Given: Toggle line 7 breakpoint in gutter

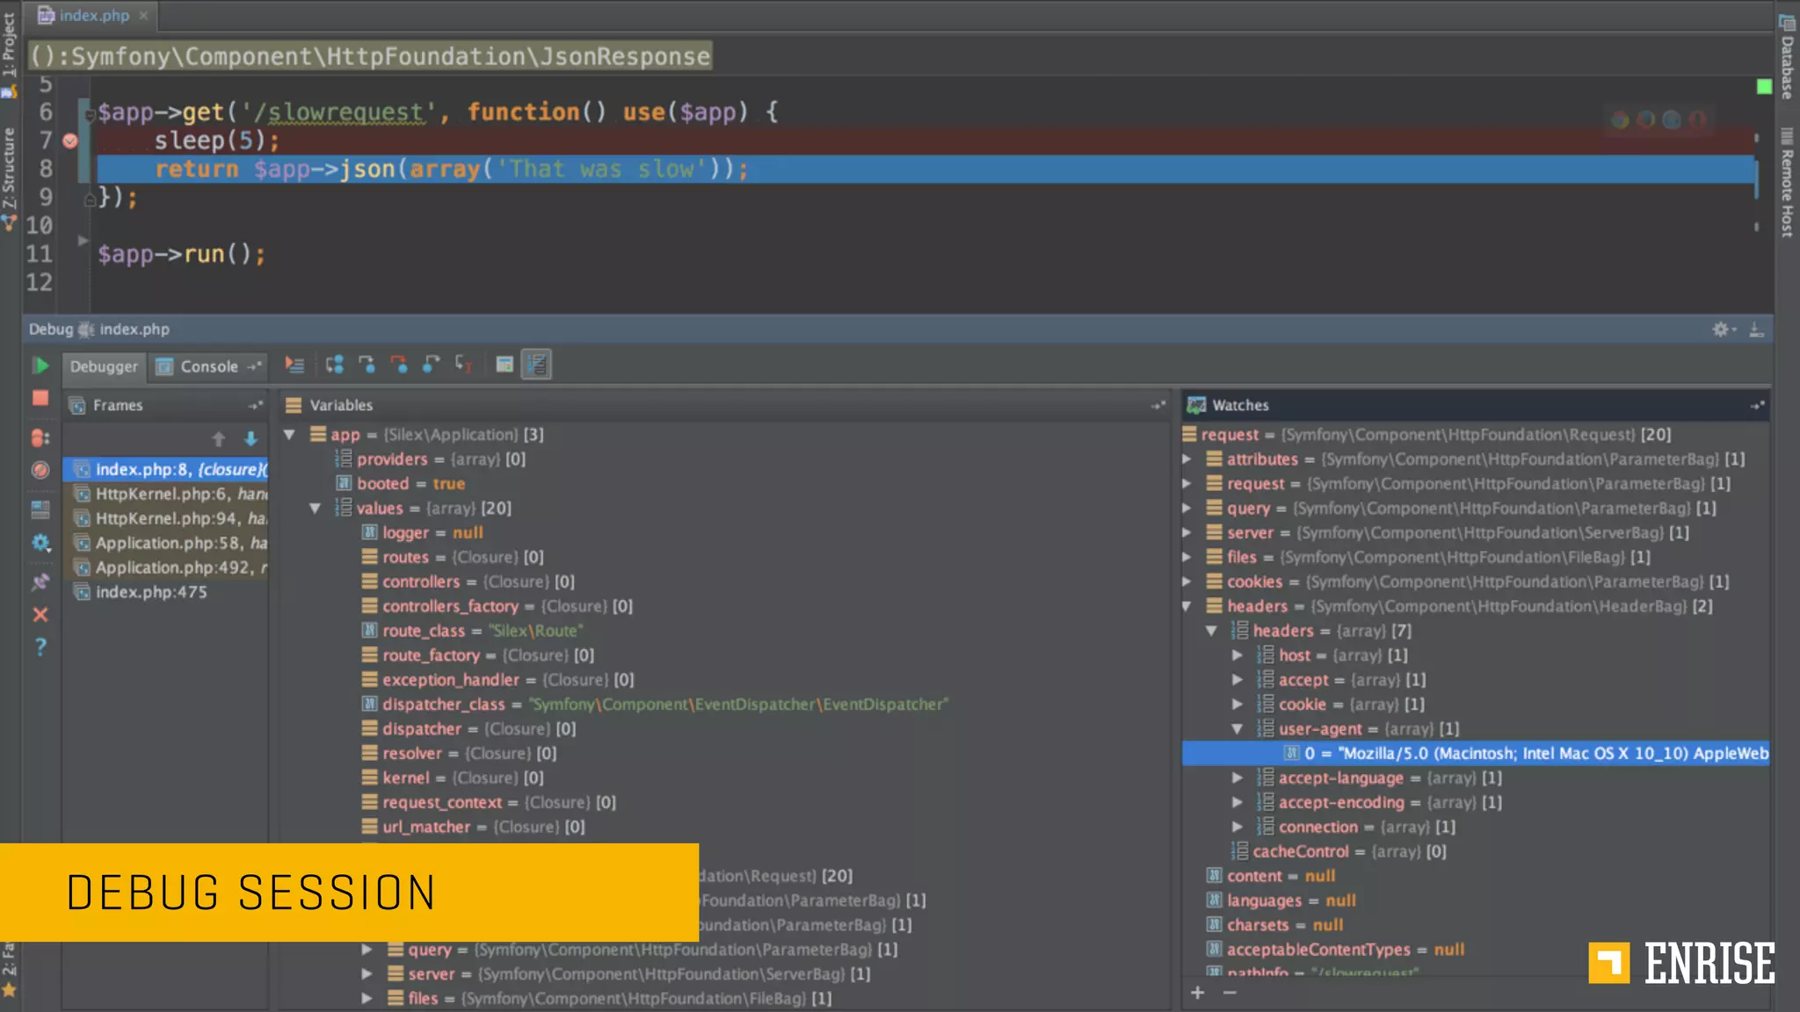Looking at the screenshot, I should click(x=70, y=141).
